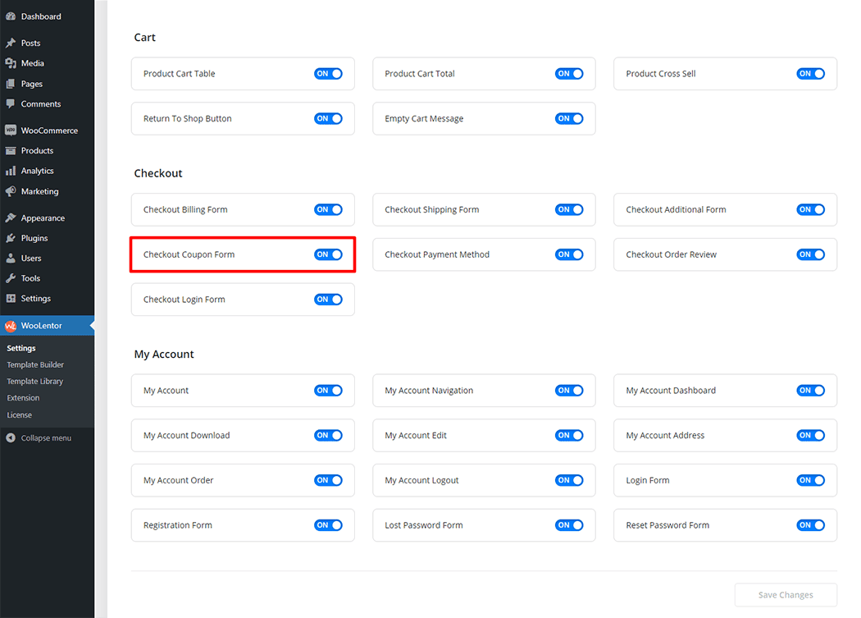Viewport: 861px width, 618px height.
Task: Switch off My Account Dashboard toggle
Action: coord(810,391)
